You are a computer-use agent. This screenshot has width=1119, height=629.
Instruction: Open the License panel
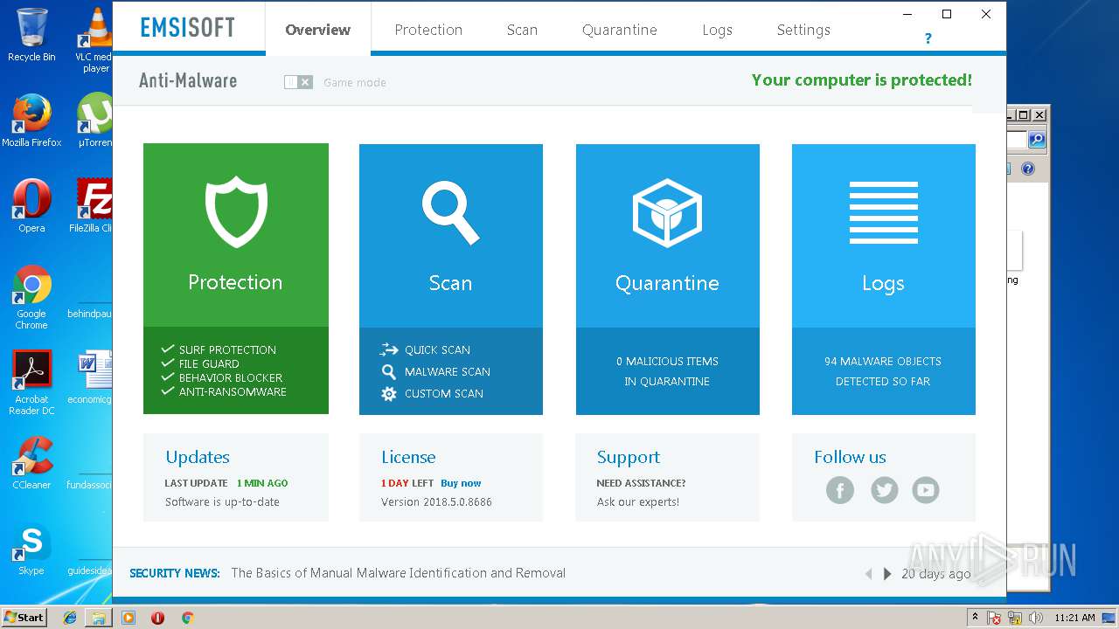[x=451, y=478]
